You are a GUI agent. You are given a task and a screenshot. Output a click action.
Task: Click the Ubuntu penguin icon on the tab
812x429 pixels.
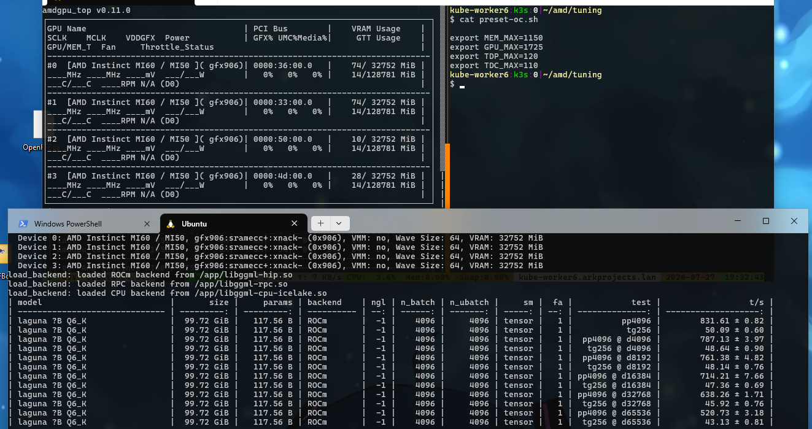[x=171, y=223]
